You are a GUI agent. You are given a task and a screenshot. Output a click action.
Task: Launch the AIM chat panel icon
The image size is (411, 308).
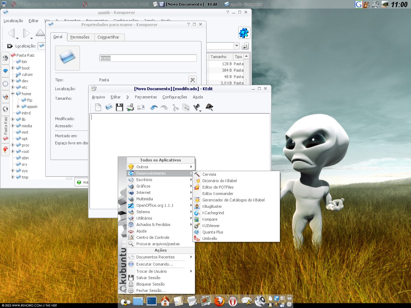coord(247,301)
